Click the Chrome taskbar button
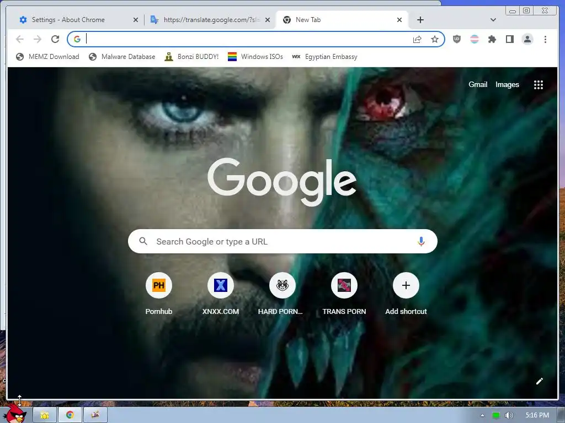This screenshot has height=423, width=565. 70,415
